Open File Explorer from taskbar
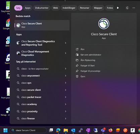The width and height of the screenshot is (140, 134). [66, 130]
